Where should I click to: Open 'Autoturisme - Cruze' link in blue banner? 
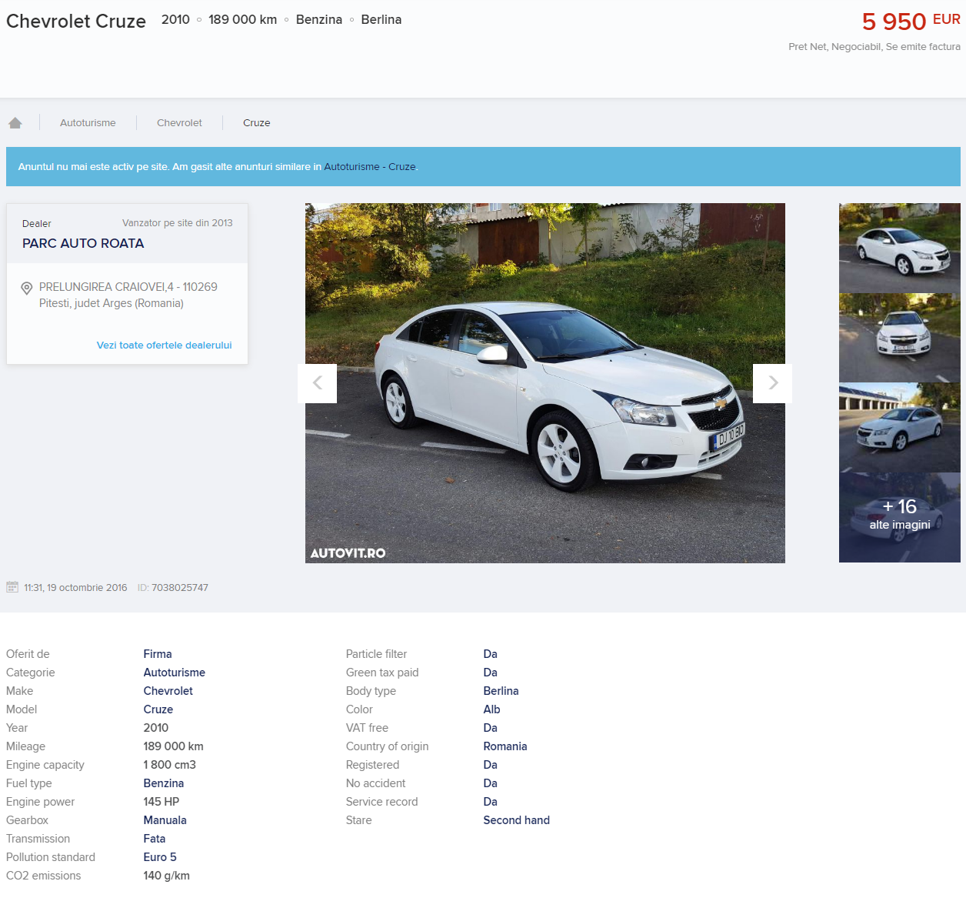[369, 167]
